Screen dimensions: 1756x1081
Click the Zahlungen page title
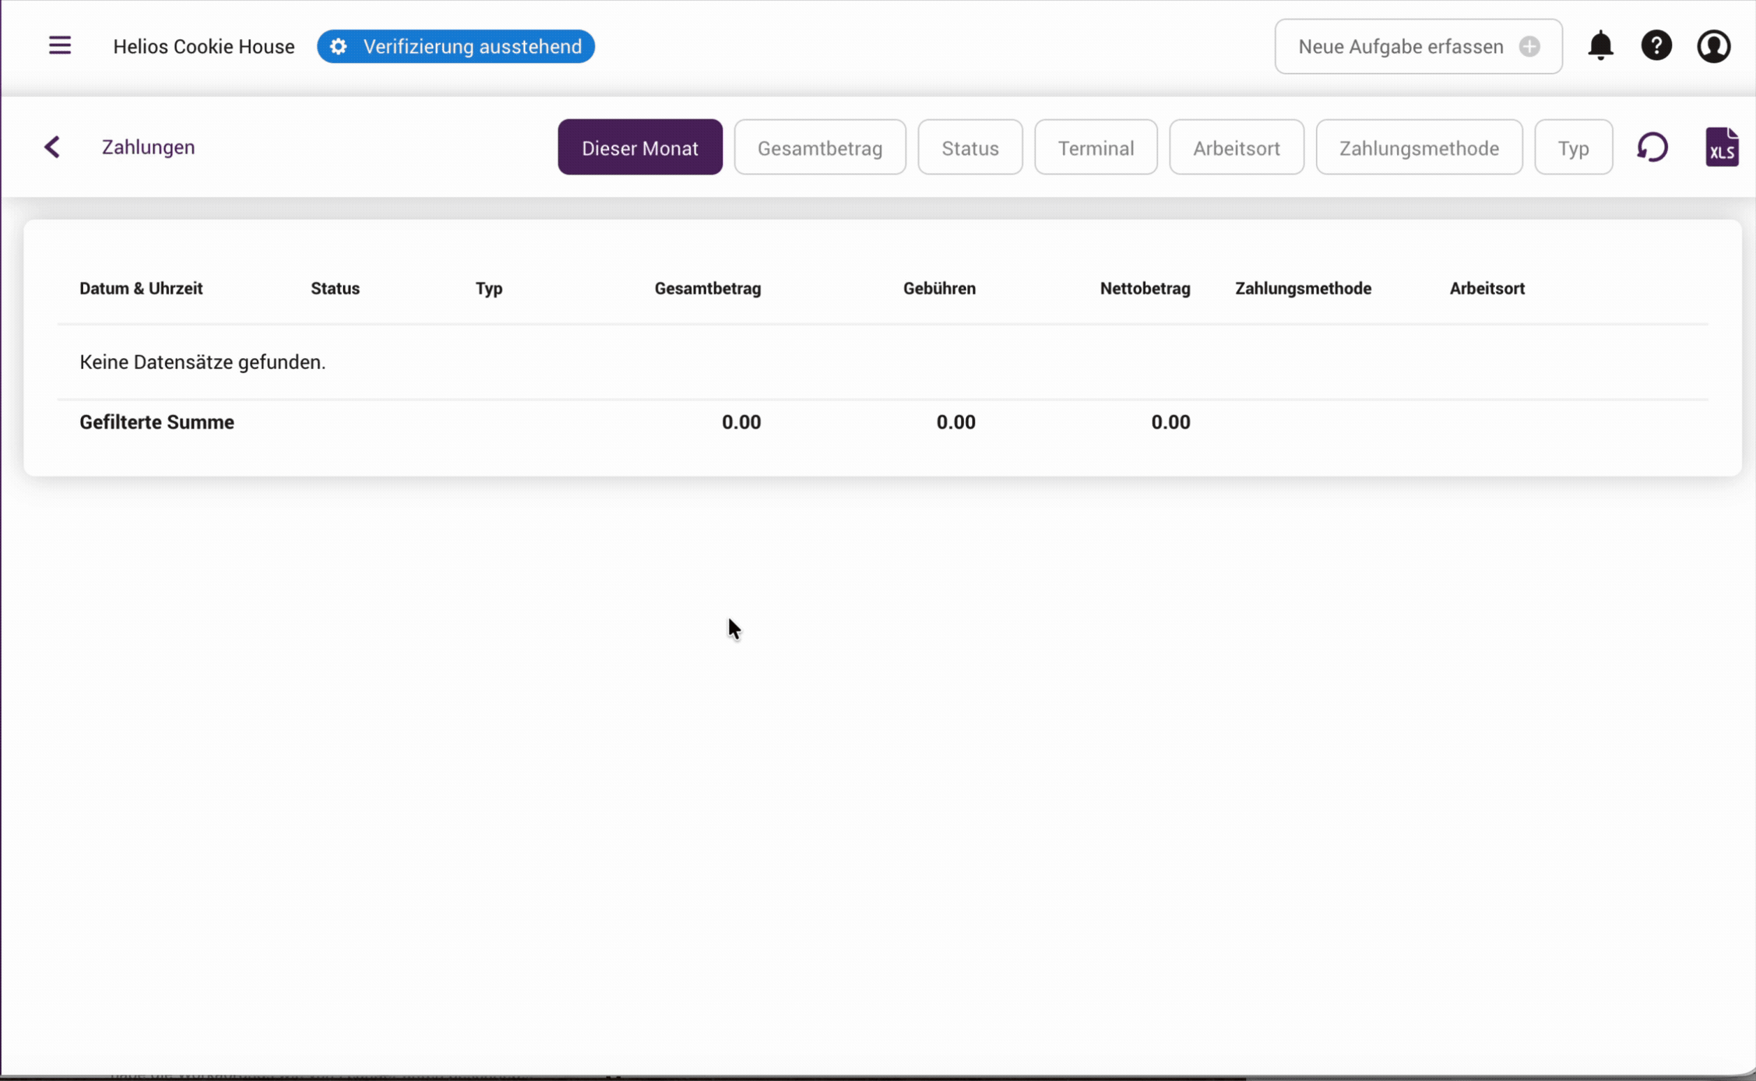[148, 147]
